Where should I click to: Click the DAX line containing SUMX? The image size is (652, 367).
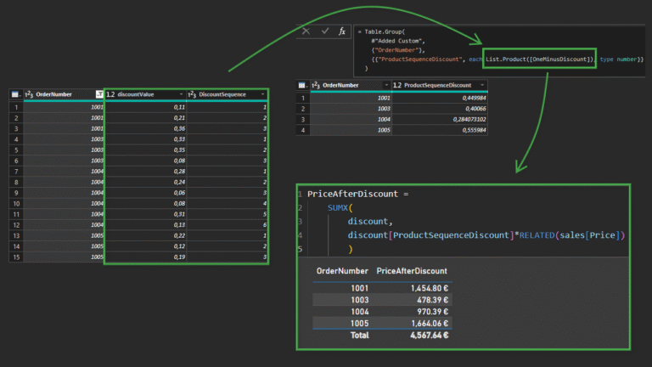(337, 206)
